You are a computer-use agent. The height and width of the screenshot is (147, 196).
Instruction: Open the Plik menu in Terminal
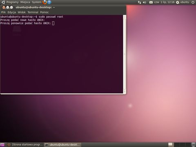coord(3,12)
